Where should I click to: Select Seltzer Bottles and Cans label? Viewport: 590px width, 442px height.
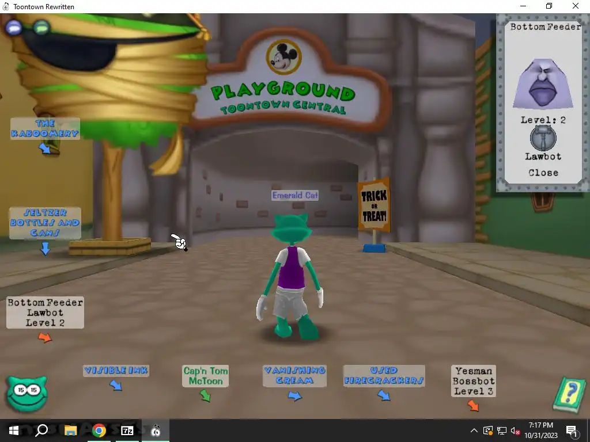click(x=45, y=223)
